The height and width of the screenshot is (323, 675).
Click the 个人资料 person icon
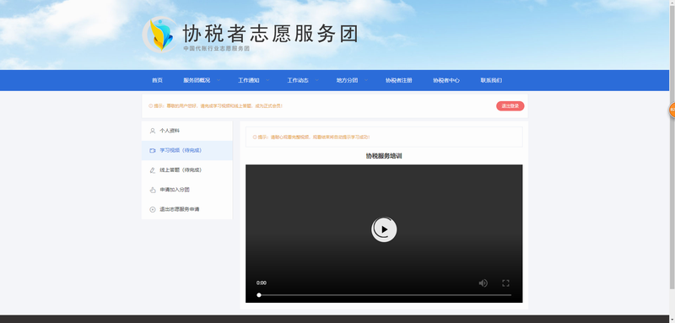click(153, 131)
